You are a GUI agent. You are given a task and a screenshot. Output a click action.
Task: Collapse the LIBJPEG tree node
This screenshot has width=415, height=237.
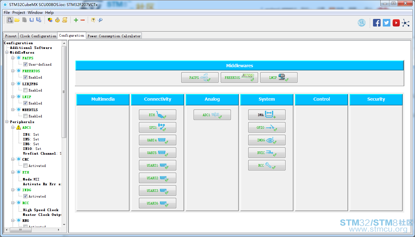tap(13, 84)
